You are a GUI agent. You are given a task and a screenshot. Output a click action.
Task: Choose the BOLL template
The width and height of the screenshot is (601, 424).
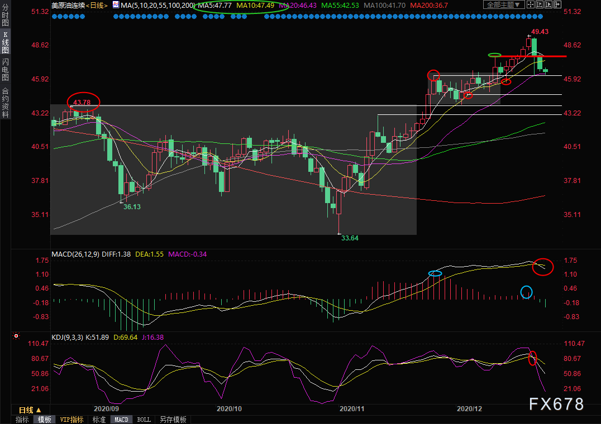pos(144,420)
